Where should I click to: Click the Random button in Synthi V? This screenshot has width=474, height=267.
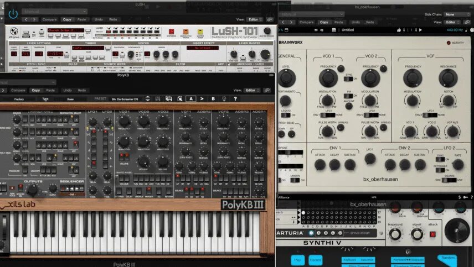pos(448,259)
